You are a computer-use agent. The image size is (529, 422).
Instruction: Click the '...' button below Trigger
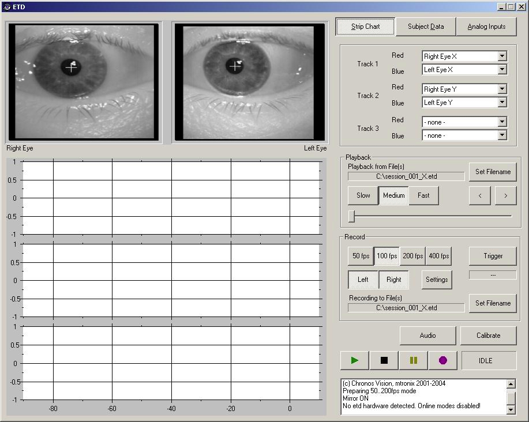[492, 274]
